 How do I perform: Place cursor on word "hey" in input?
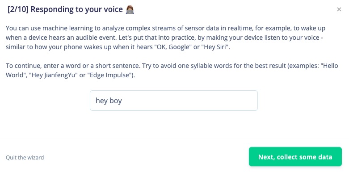pos(101,101)
